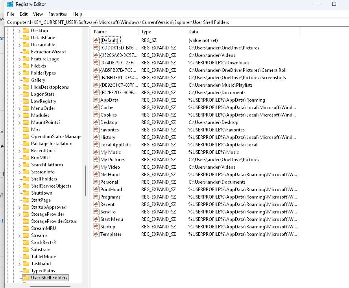
Task: Open the Help menu
Action: (x=77, y=14)
